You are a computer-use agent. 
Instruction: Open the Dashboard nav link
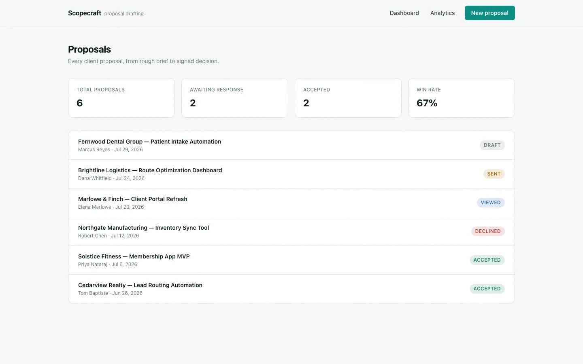click(x=404, y=13)
